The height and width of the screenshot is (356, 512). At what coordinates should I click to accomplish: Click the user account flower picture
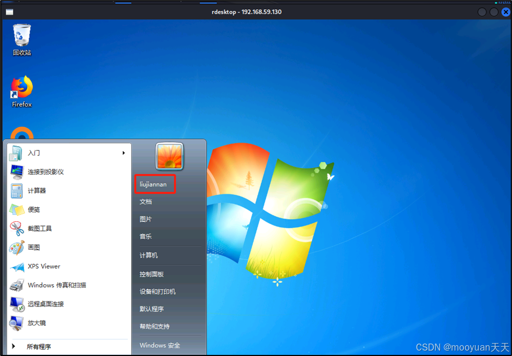tap(169, 156)
